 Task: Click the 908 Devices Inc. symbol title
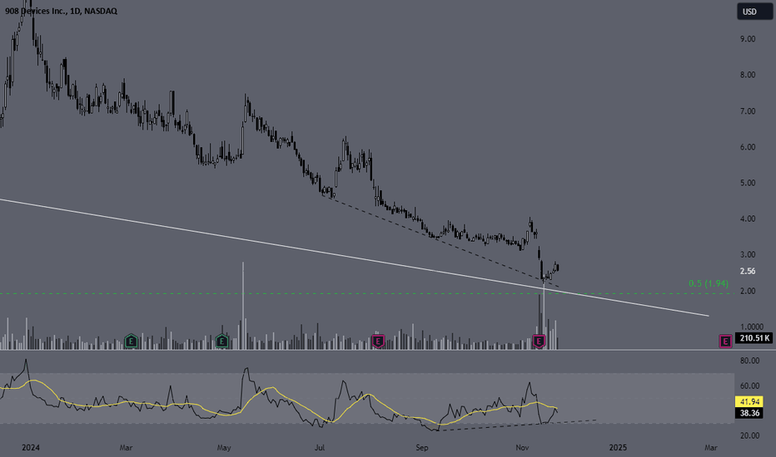[61, 11]
